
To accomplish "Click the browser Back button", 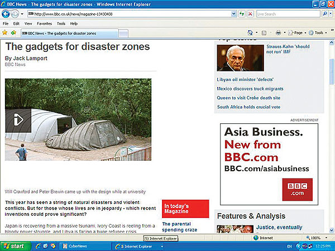I will (x=6, y=14).
